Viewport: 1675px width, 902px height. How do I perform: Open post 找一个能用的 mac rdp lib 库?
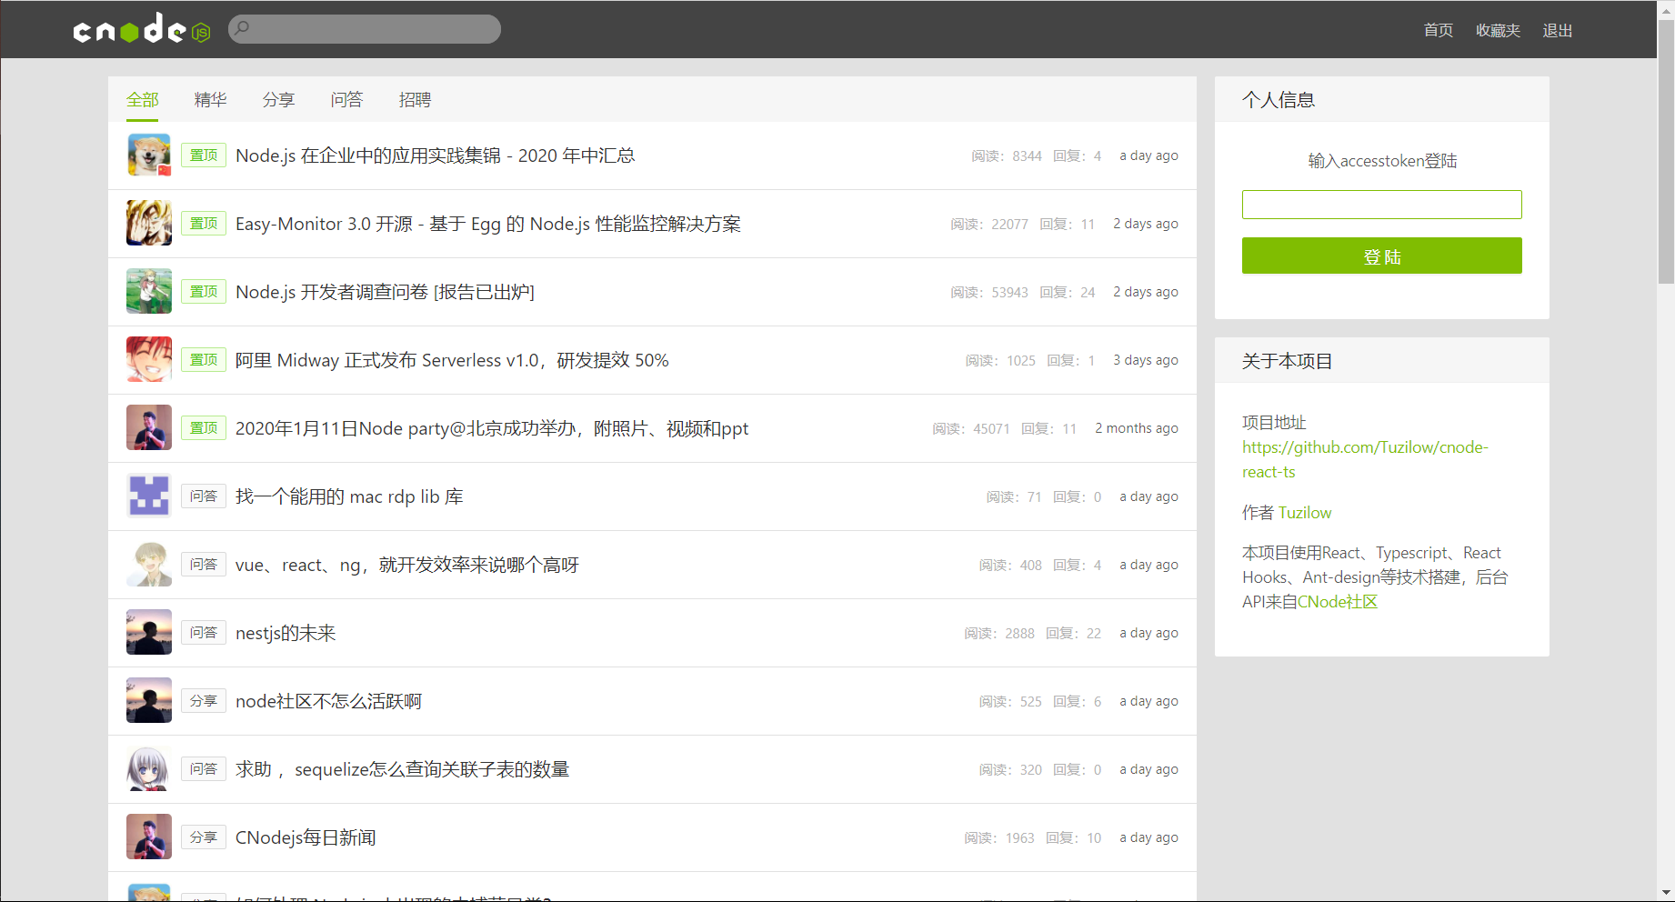(349, 496)
